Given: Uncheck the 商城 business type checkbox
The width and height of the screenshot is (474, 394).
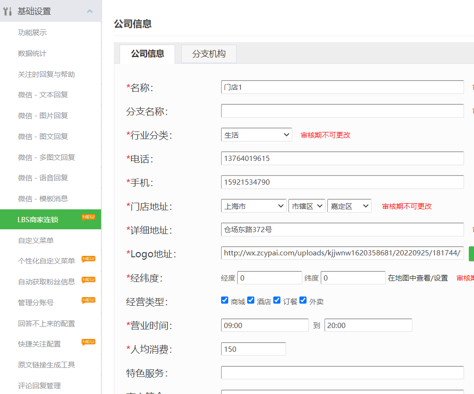Looking at the screenshot, I should [x=225, y=300].
